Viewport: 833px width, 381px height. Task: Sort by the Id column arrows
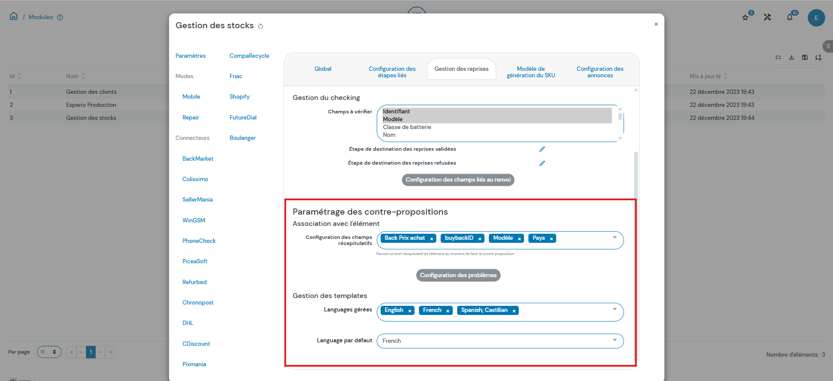tap(20, 76)
